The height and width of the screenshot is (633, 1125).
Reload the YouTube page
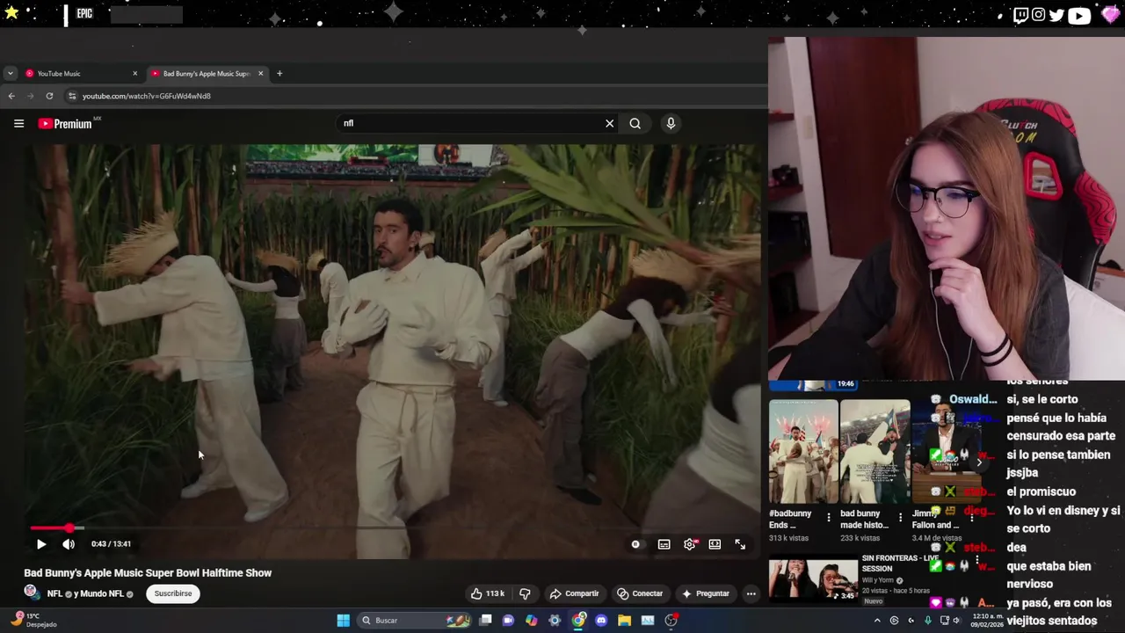[x=49, y=96]
